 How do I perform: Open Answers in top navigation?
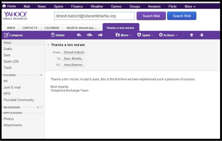pos(154,6)
